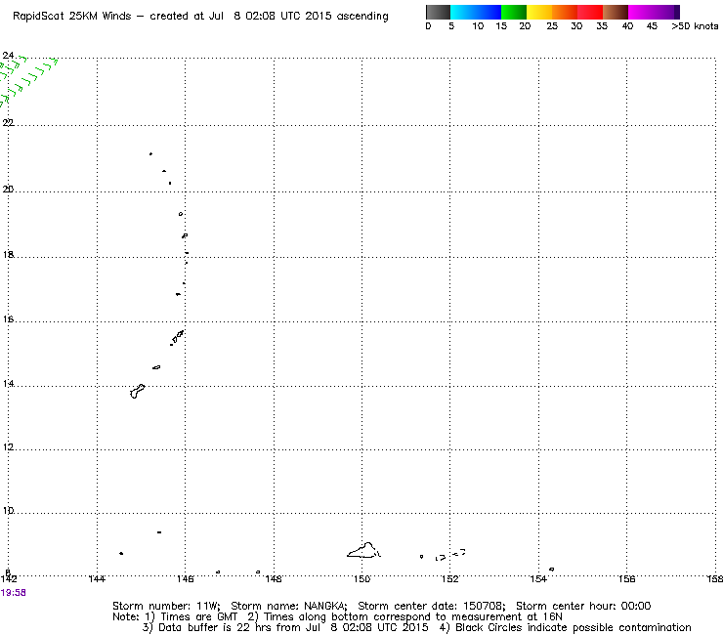723x635 pixels.
Task: Click the paired island outlines near 15.5N 146E
Action: (x=178, y=337)
